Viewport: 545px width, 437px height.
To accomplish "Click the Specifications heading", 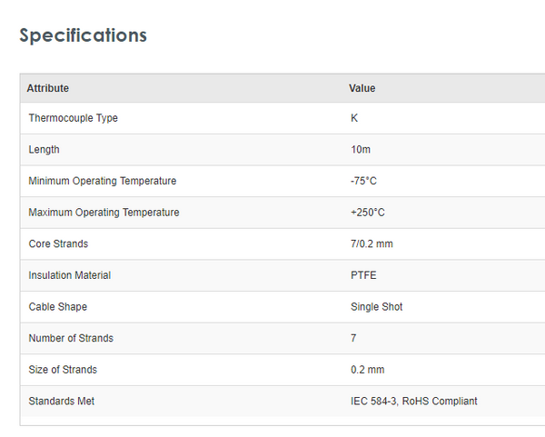I will [x=83, y=35].
